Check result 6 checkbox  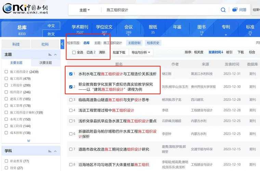pos(71,134)
